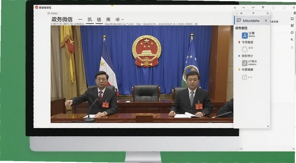Open the gray rounded placeholder icon item

pos(245,49)
